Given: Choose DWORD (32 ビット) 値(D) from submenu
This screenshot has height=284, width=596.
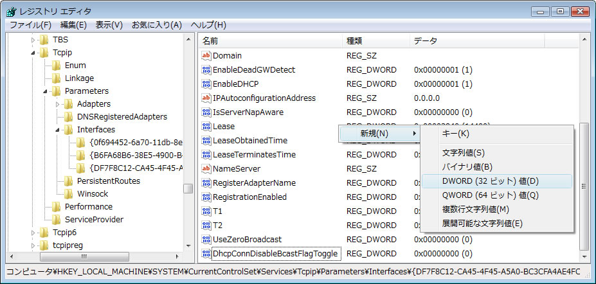Looking at the screenshot, I should 497,181.
